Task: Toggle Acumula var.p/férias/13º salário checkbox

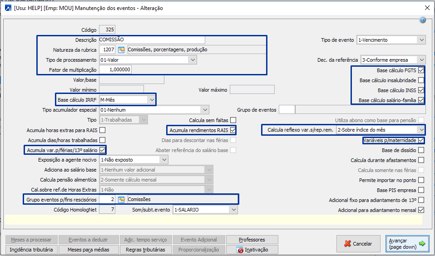Action: [x=102, y=150]
